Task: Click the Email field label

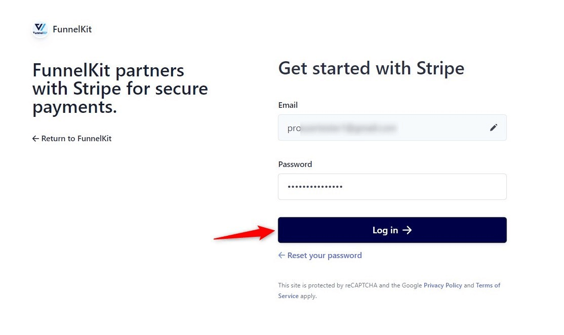Action: tap(288, 105)
